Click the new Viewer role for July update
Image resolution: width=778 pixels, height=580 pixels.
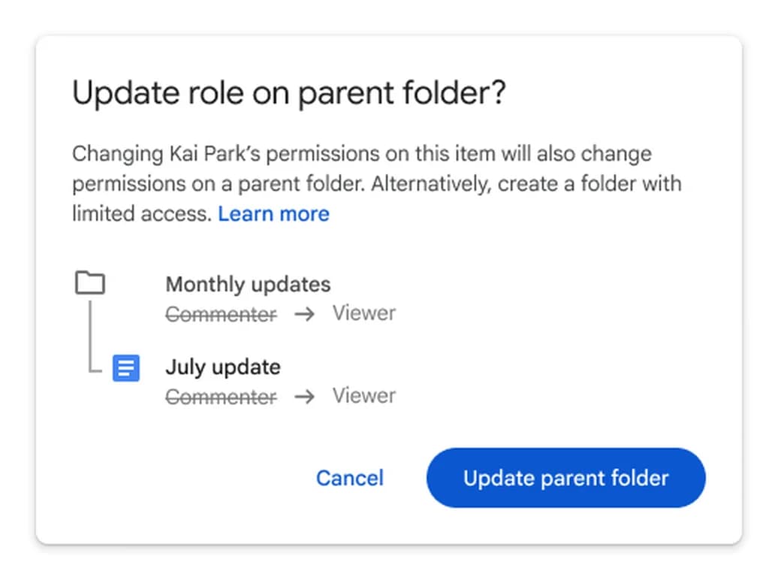coord(364,396)
